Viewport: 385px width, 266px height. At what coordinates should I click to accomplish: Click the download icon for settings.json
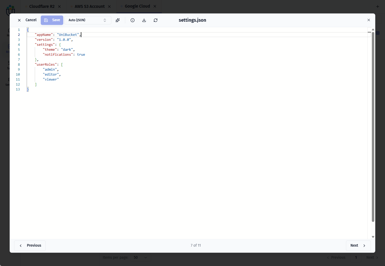[x=144, y=20]
